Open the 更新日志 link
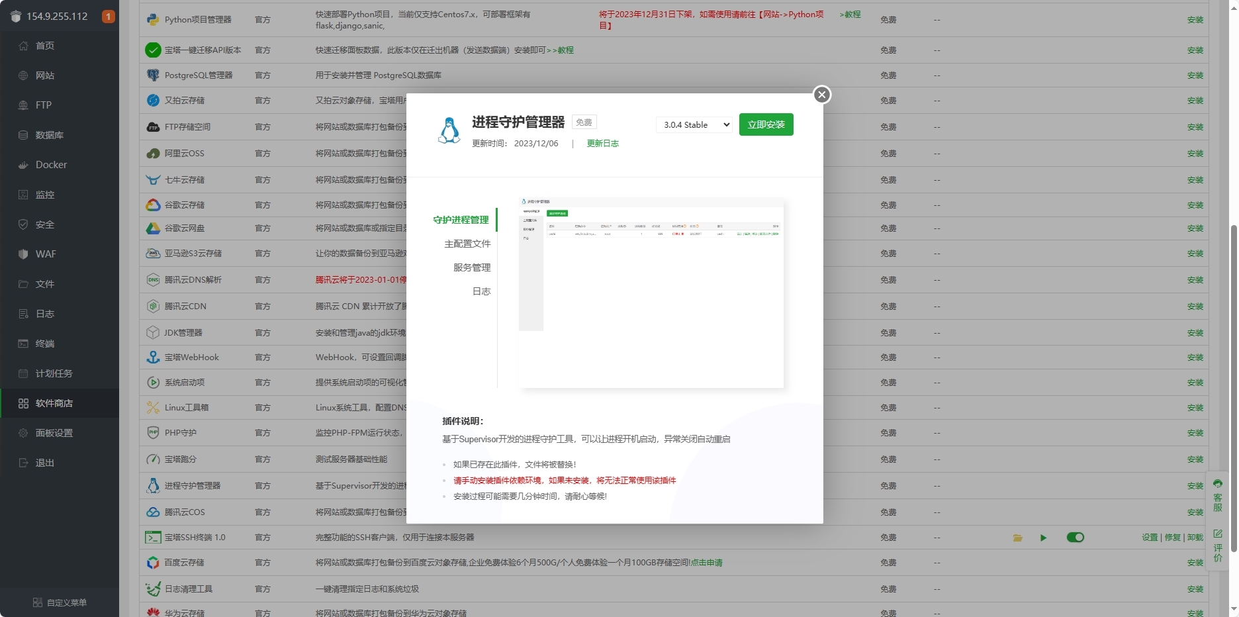The width and height of the screenshot is (1239, 617). [602, 144]
